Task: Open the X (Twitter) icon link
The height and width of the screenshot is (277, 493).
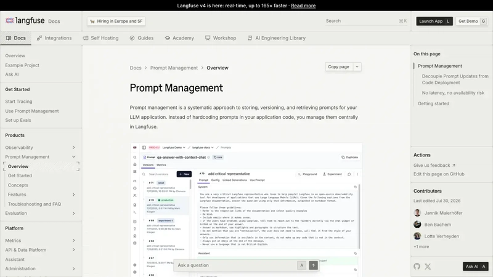Action: click(x=428, y=267)
